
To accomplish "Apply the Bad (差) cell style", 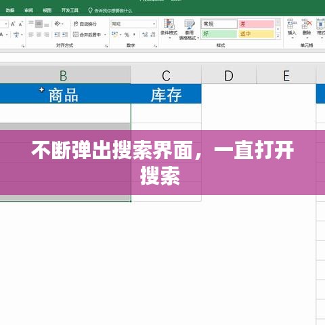I will pyautogui.click(x=257, y=24).
